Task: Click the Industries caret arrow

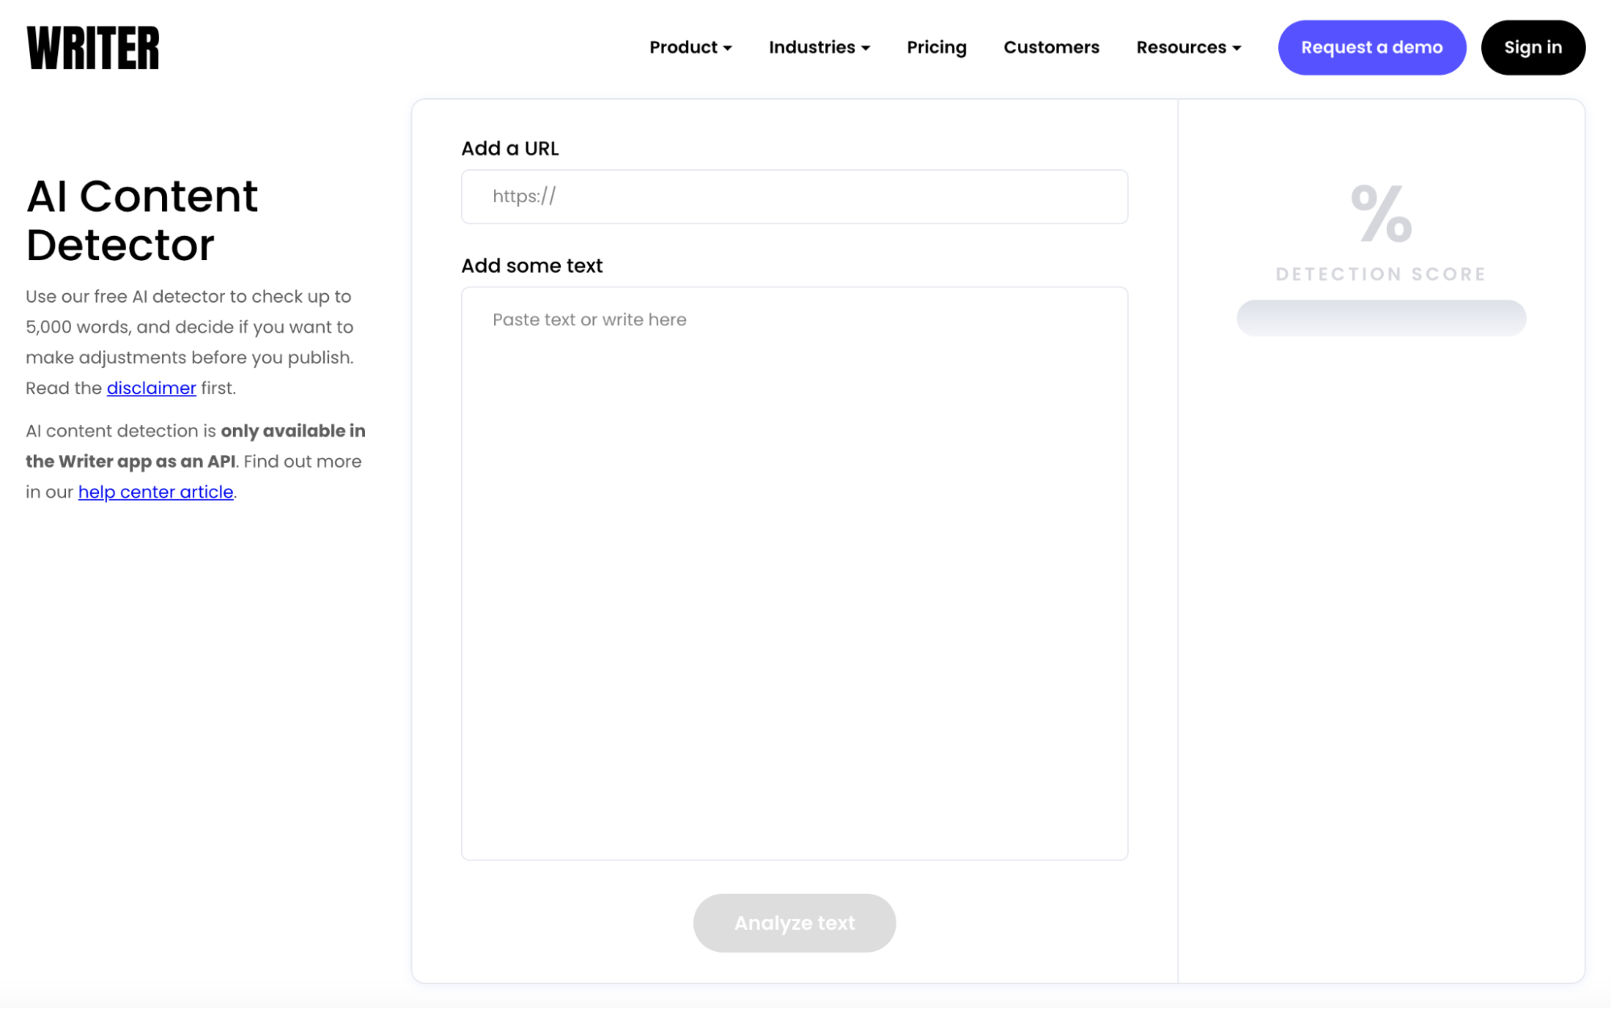Action: 866,48
